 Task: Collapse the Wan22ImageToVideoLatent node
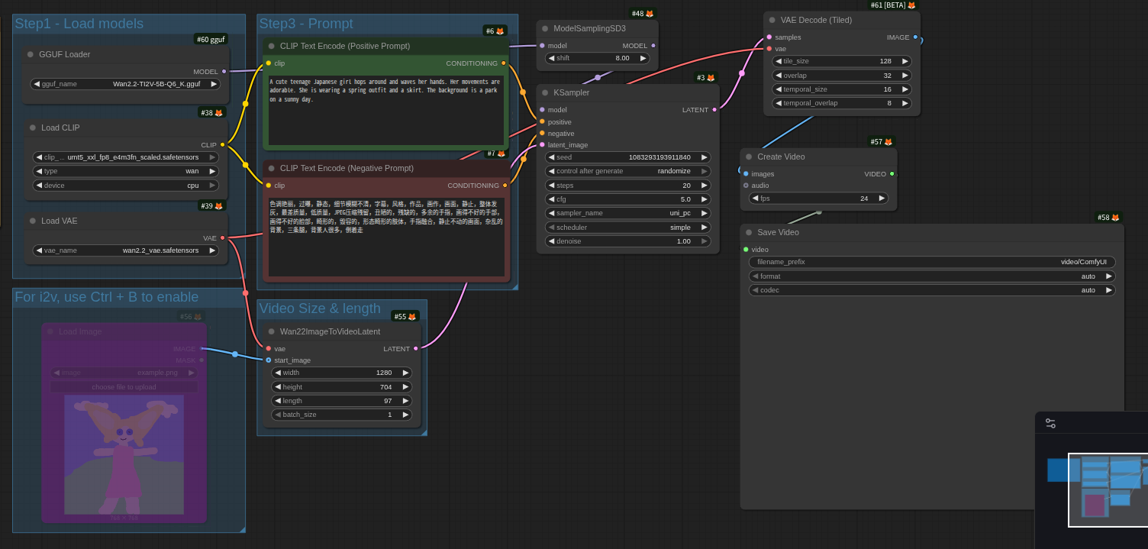coord(271,331)
